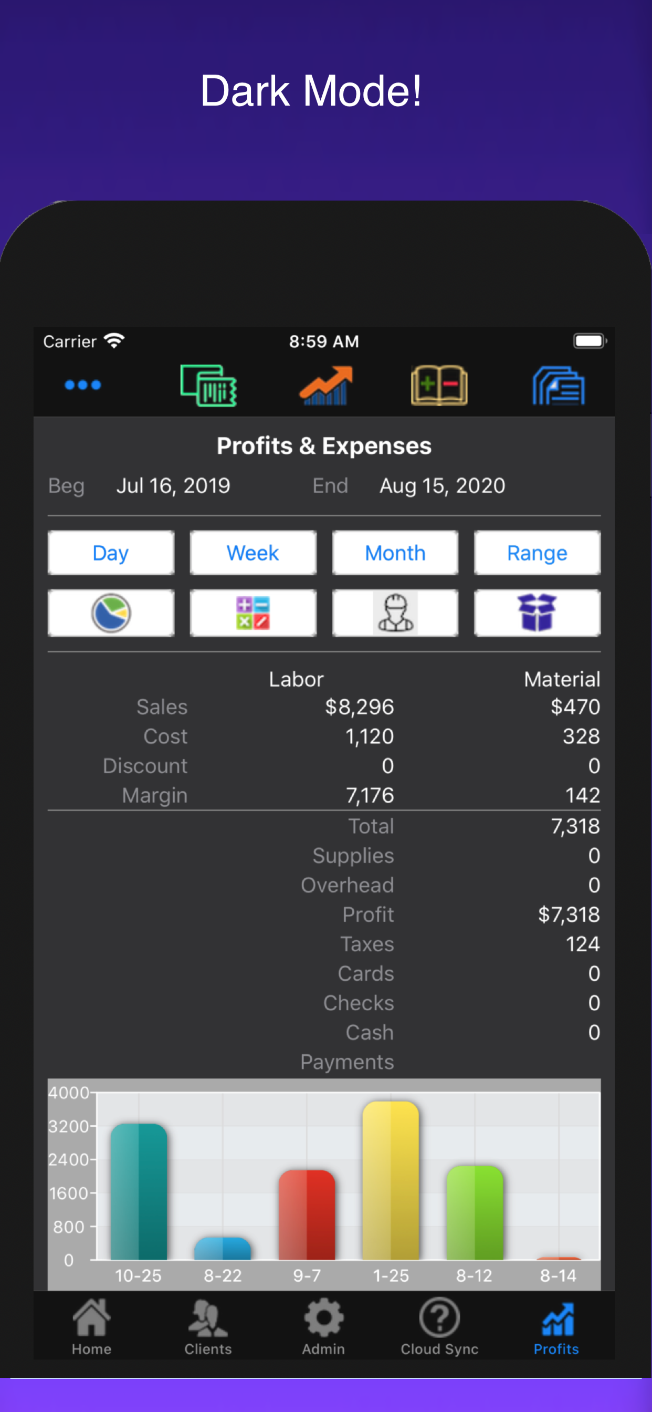Tap the yellow 1-25 chart bar

(391, 1181)
